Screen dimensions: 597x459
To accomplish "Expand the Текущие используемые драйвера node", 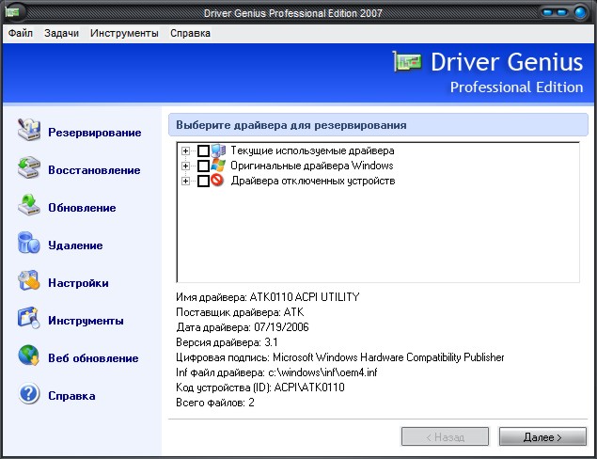I will pos(185,151).
